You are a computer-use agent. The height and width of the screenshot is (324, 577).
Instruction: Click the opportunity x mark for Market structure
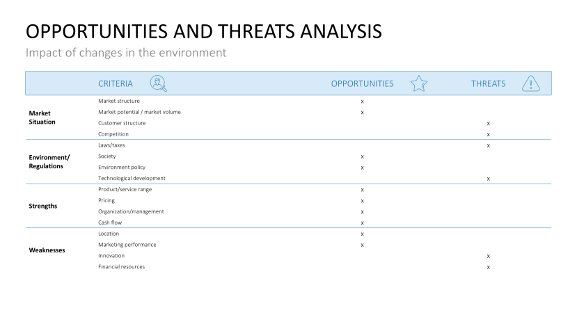(362, 102)
